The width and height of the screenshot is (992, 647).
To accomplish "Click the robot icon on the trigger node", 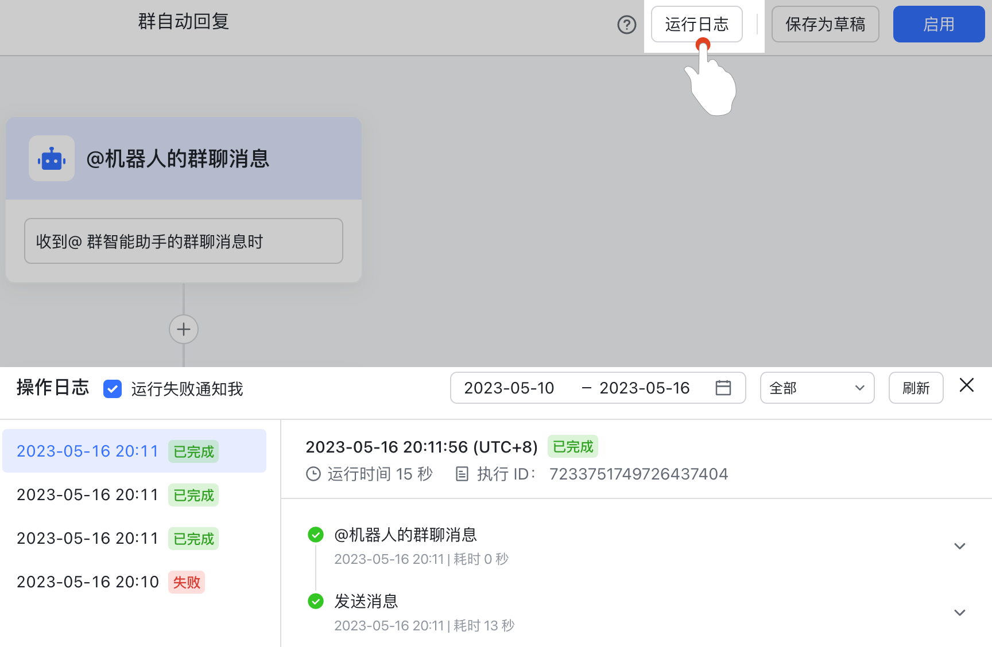I will click(x=51, y=158).
